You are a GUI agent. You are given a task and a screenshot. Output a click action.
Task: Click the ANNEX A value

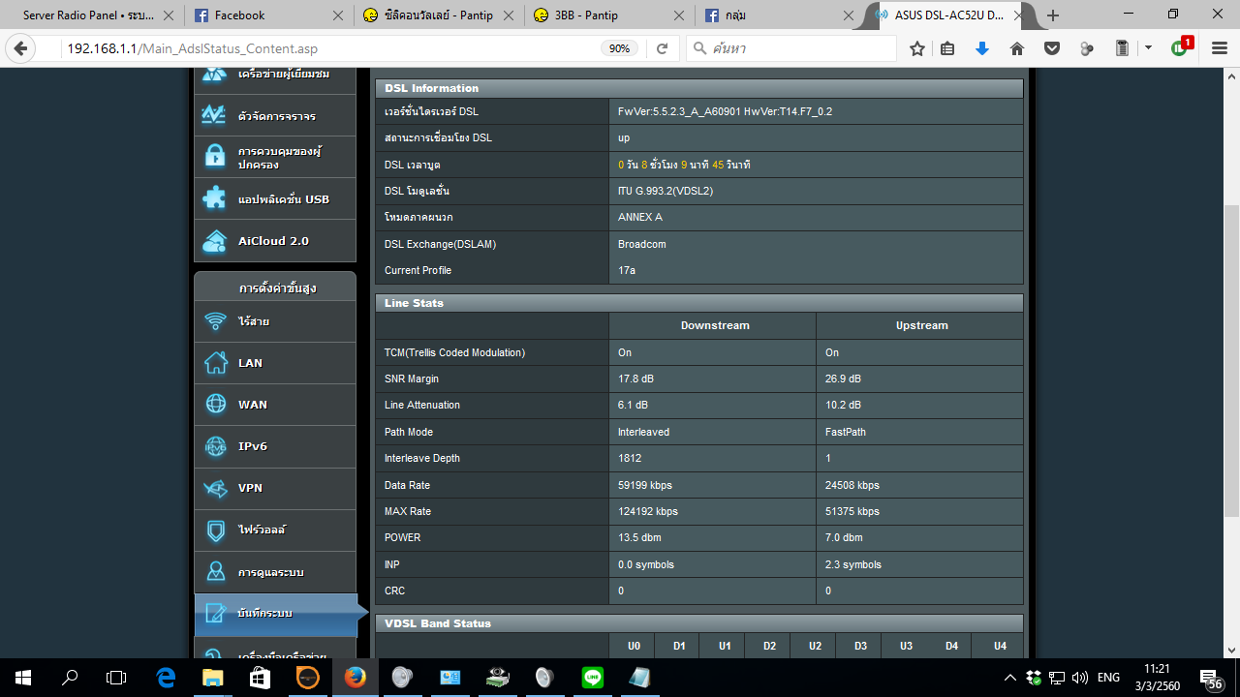[640, 217]
